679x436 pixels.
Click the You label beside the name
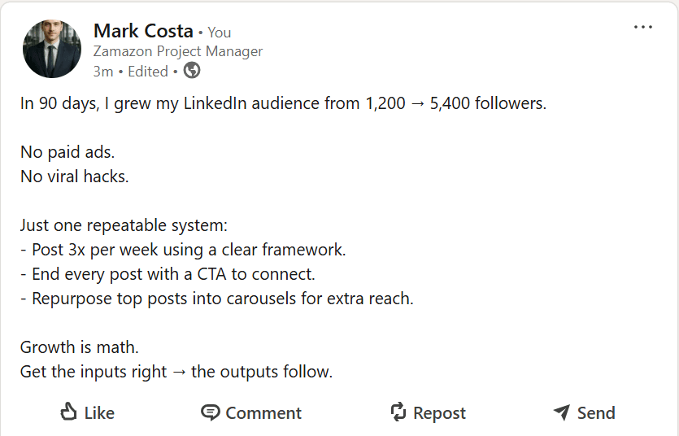pyautogui.click(x=220, y=33)
